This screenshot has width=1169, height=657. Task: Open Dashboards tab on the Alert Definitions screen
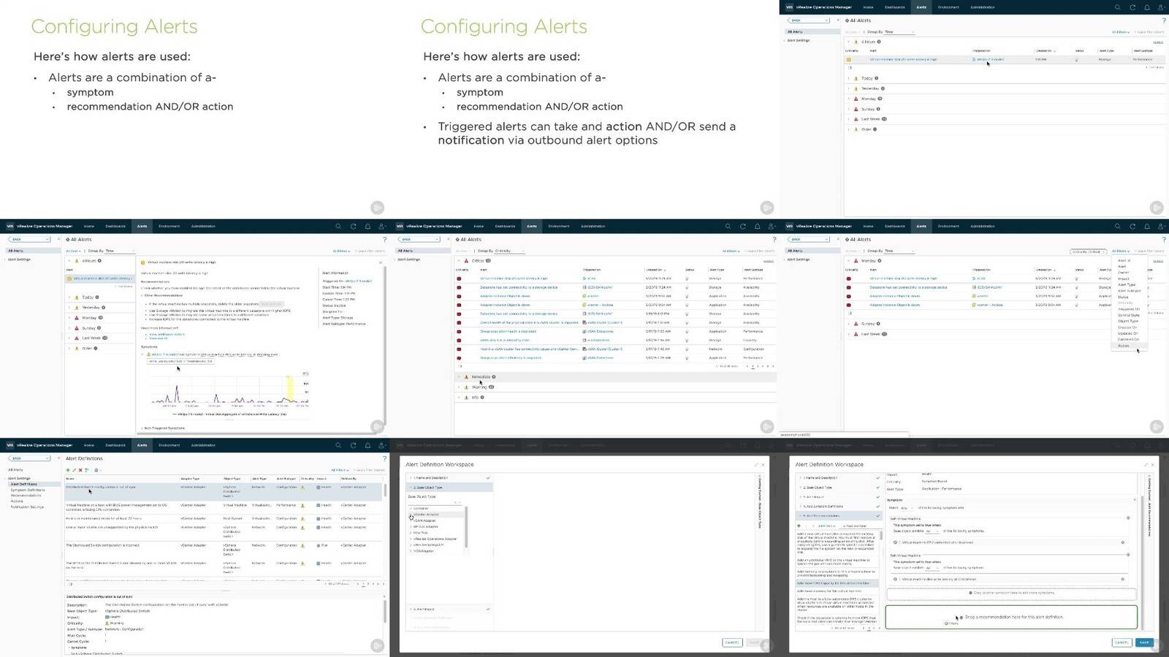click(115, 445)
